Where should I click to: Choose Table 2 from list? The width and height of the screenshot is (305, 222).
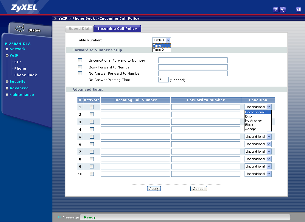162,50
